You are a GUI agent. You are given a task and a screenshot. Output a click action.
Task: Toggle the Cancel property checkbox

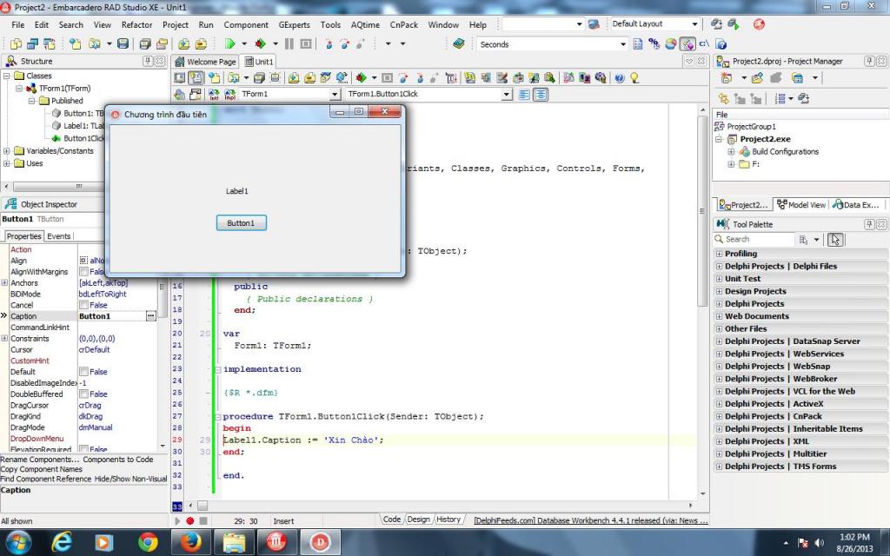pos(83,305)
